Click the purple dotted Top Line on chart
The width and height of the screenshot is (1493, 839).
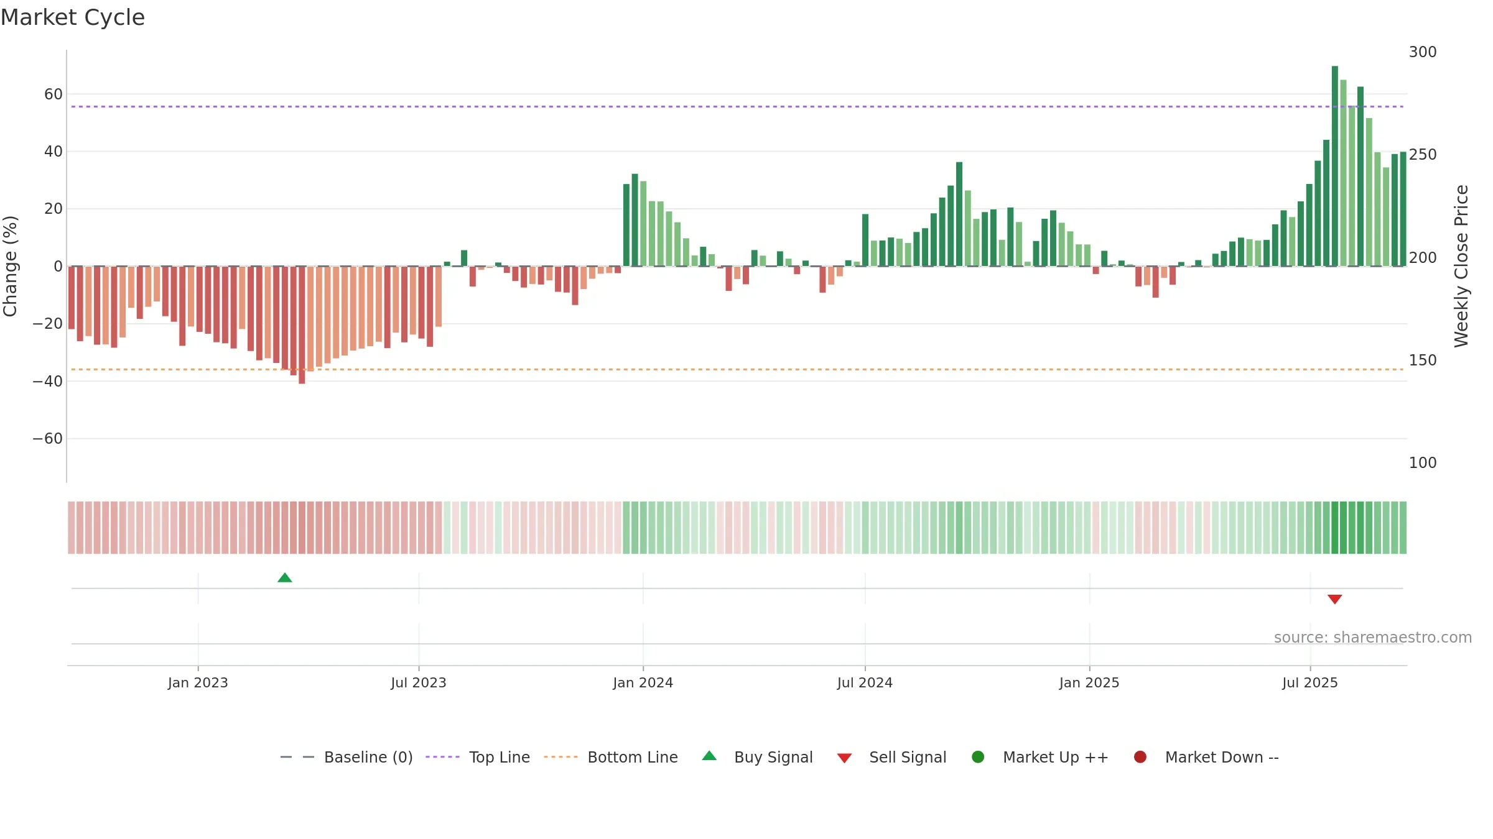(737, 107)
